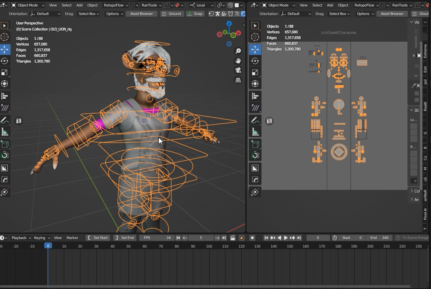Select the Scale tool in left viewport
The height and width of the screenshot is (289, 431).
[x=4, y=72]
